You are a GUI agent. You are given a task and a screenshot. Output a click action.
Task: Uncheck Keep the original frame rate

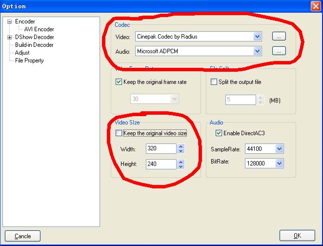tap(119, 82)
